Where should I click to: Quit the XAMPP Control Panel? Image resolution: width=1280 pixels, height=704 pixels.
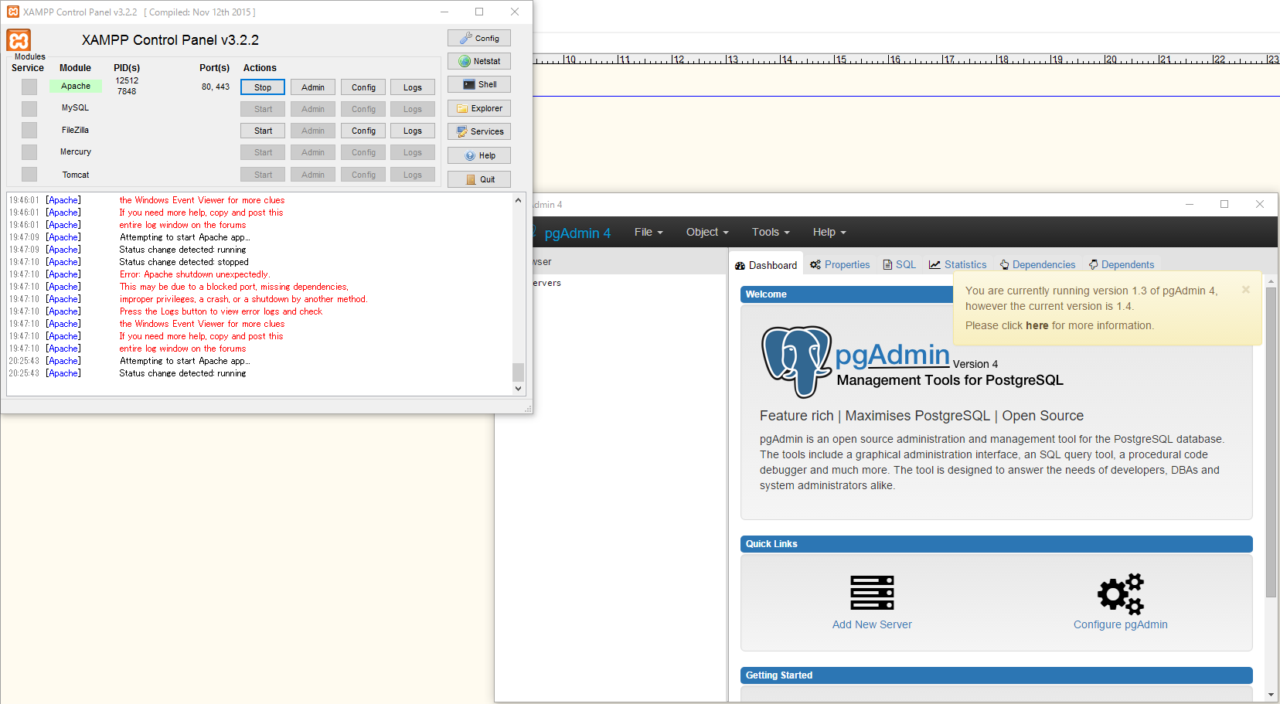tap(478, 179)
